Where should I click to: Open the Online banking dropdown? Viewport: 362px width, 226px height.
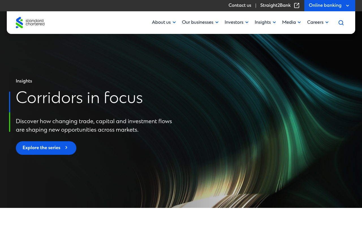(330, 6)
